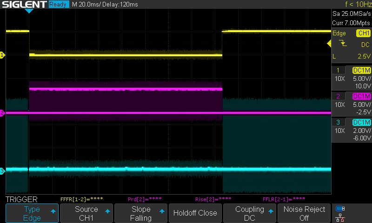The image size is (372, 223).
Task: Click the FFLR[2-1] measurement readout
Action: click(284, 199)
